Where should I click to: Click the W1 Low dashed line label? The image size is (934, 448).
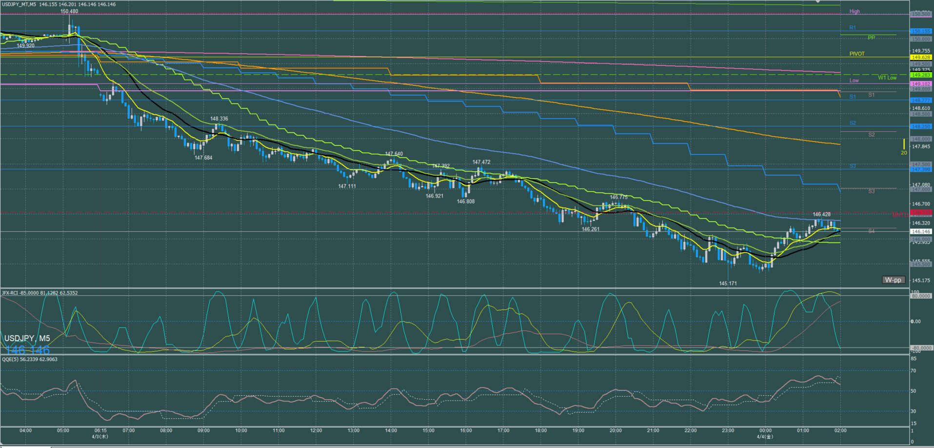887,78
